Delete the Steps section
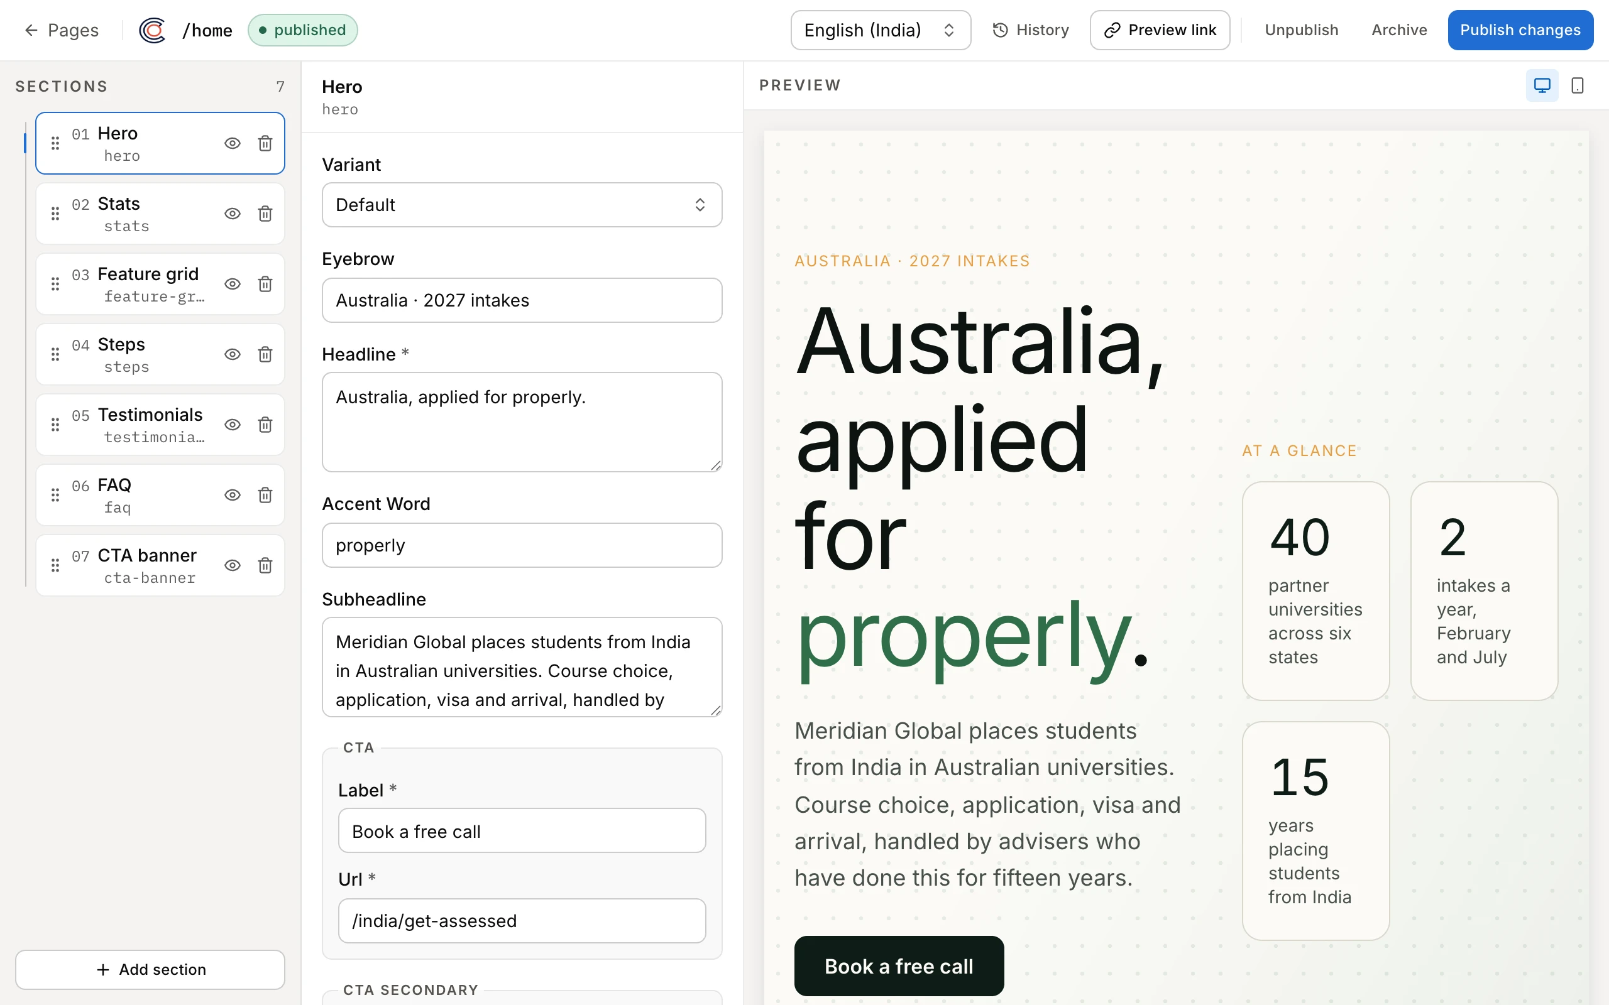Image resolution: width=1609 pixels, height=1005 pixels. [x=265, y=354]
